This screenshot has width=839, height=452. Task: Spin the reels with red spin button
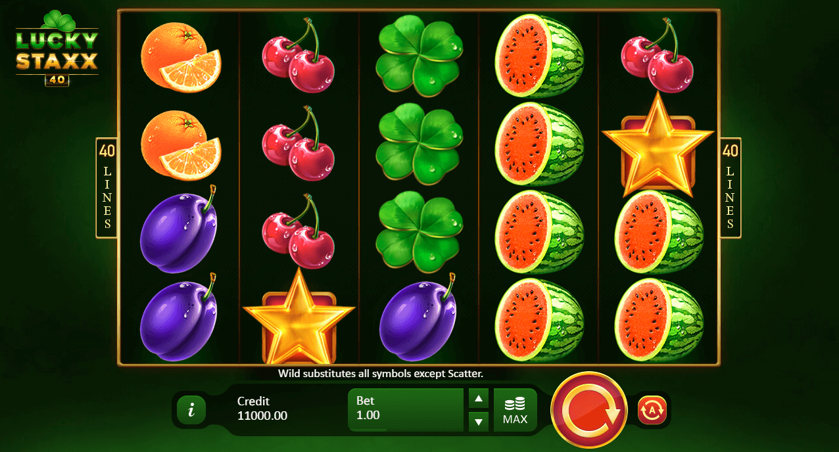click(x=589, y=411)
